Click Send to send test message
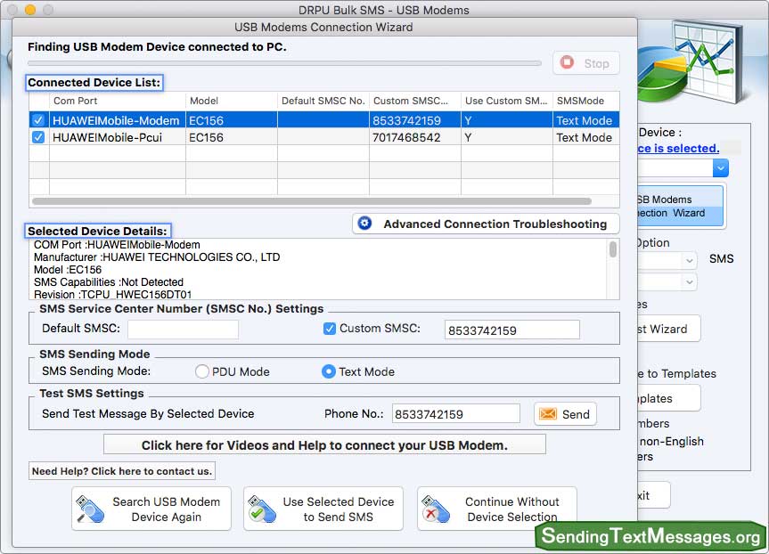 tap(565, 414)
